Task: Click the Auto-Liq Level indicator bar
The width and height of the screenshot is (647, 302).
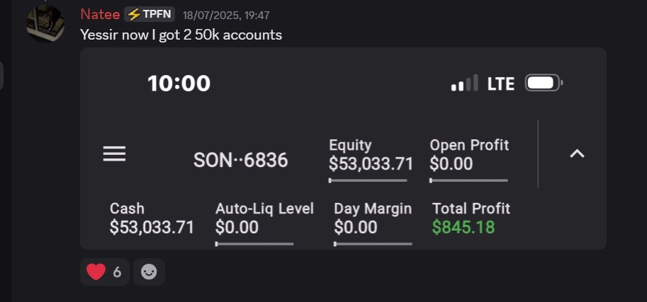Action: [254, 244]
